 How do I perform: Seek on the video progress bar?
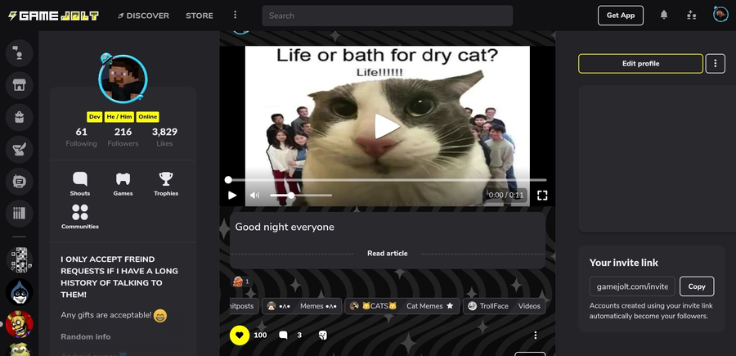388,180
